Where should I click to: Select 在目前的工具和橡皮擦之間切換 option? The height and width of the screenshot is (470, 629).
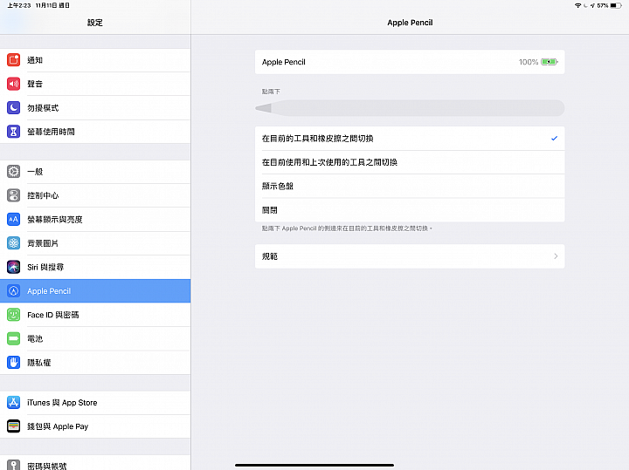pos(410,139)
